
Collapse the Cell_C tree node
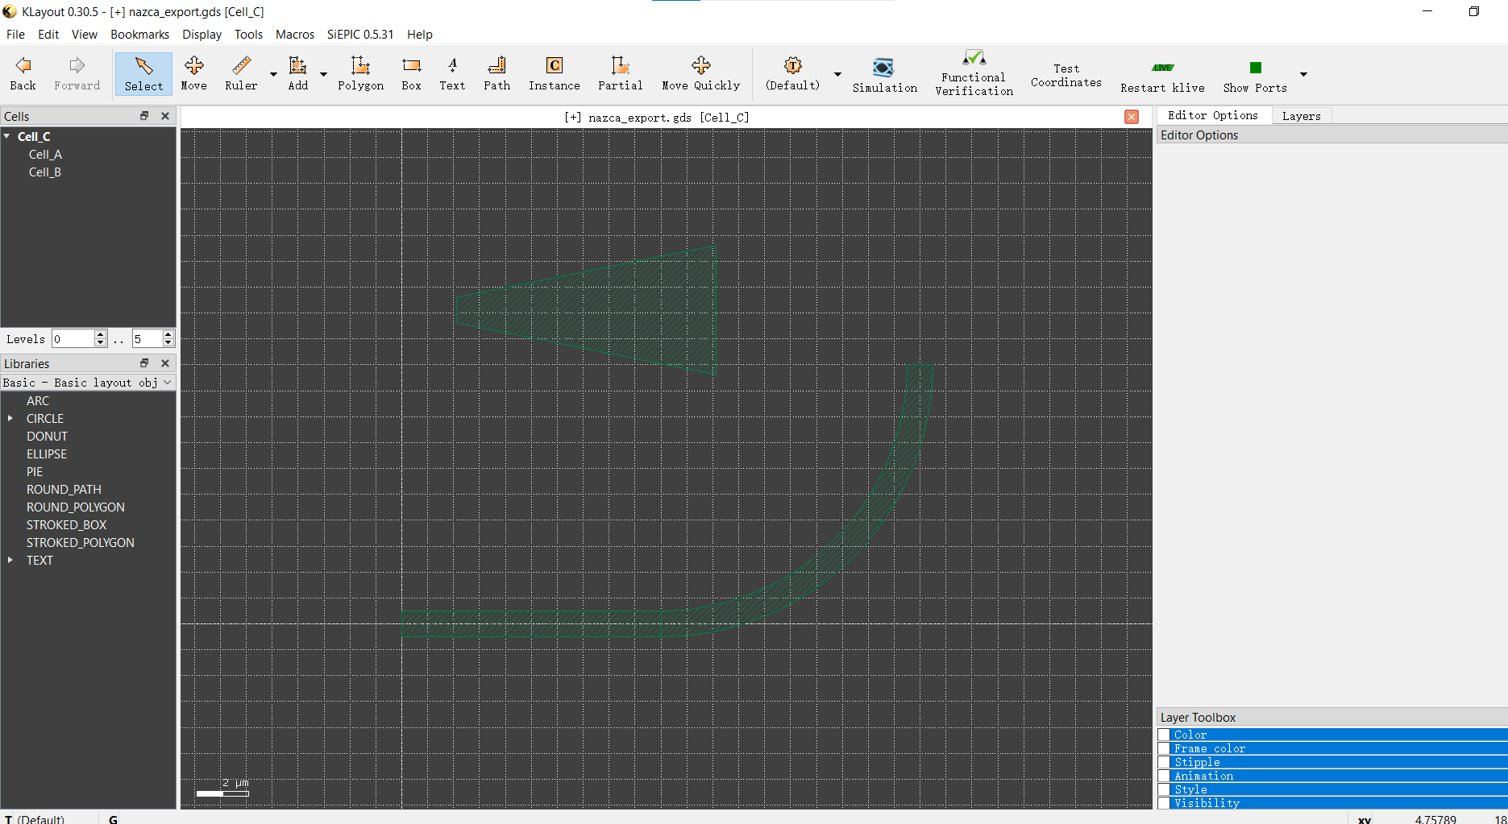(7, 137)
